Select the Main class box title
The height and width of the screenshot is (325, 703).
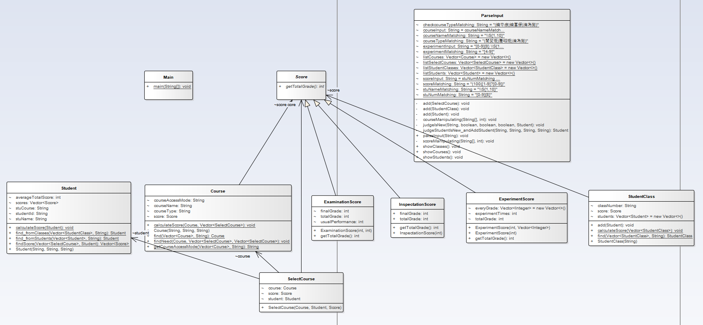point(168,77)
